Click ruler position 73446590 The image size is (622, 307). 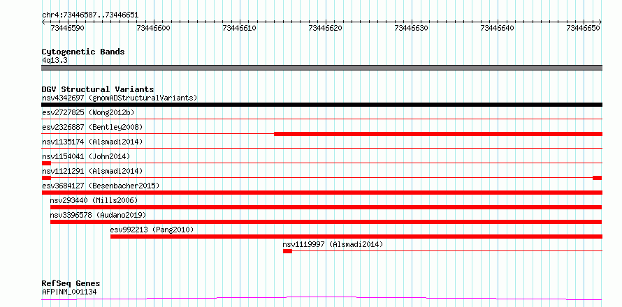coord(68,28)
